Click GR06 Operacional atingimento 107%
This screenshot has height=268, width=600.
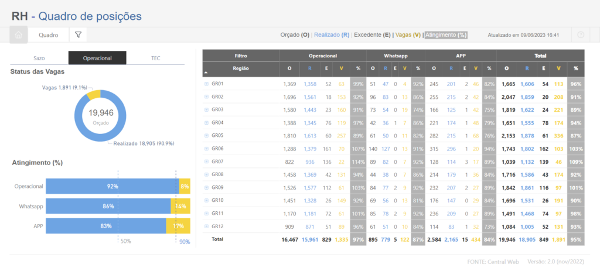point(358,149)
